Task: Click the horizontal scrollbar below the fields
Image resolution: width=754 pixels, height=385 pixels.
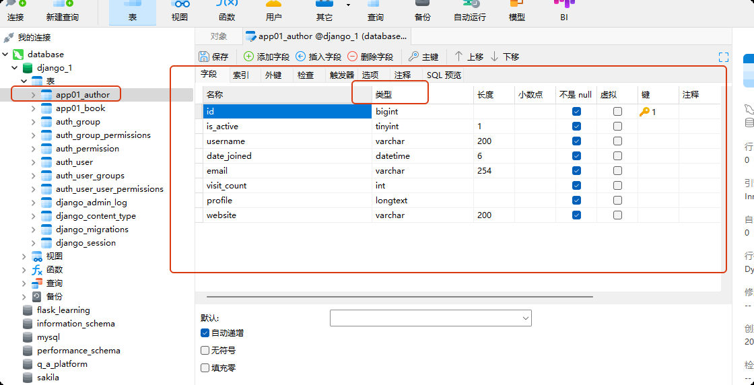Action: pos(400,297)
